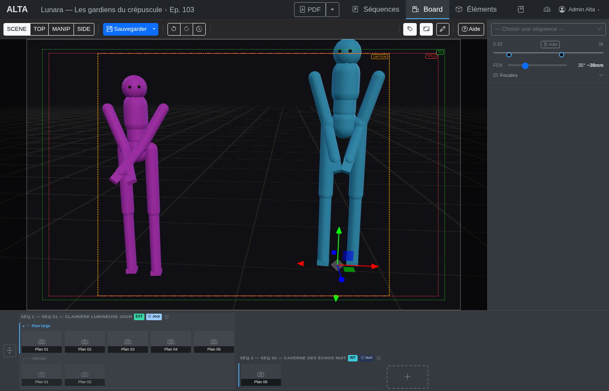Open the Aide button
Image resolution: width=609 pixels, height=391 pixels.
[471, 29]
